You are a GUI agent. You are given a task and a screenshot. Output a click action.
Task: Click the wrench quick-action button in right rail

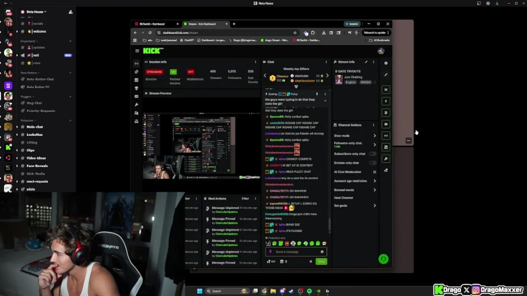(386, 159)
